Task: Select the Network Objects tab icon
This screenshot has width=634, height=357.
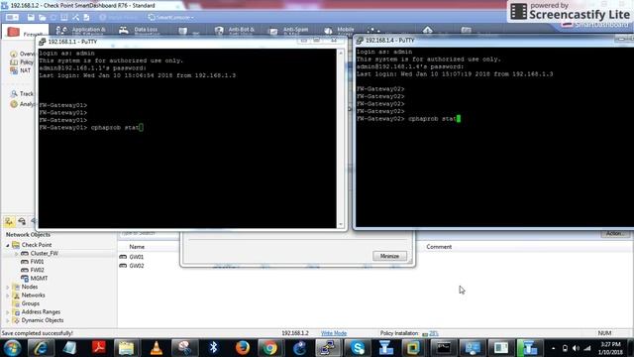Action: (9, 221)
